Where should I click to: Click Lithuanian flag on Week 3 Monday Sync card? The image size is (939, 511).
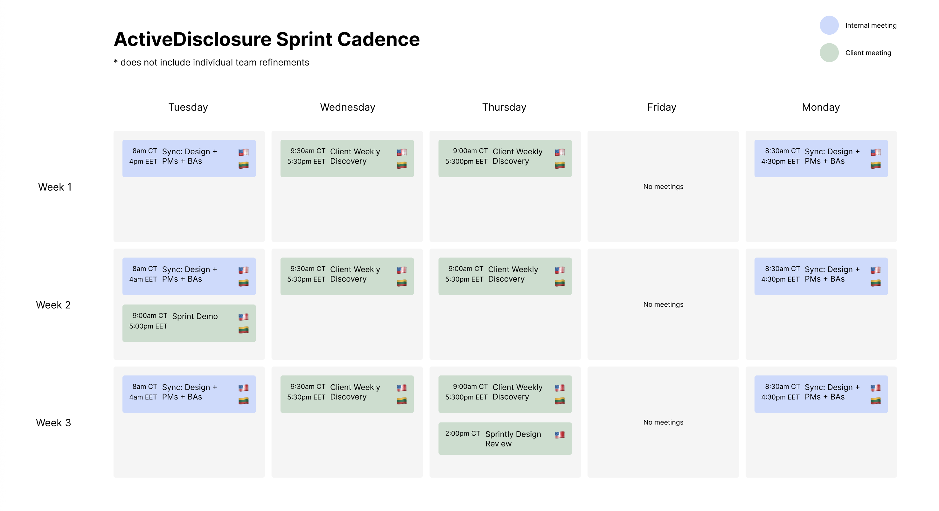(x=875, y=401)
